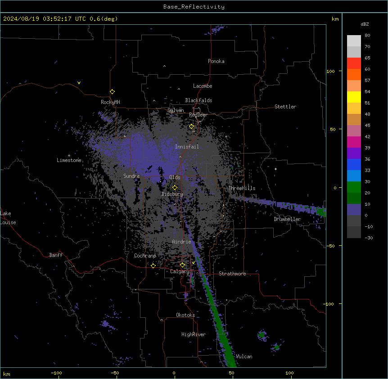Click the yellow diamond marker near RockyMH
388x379 pixels.
tap(113, 92)
